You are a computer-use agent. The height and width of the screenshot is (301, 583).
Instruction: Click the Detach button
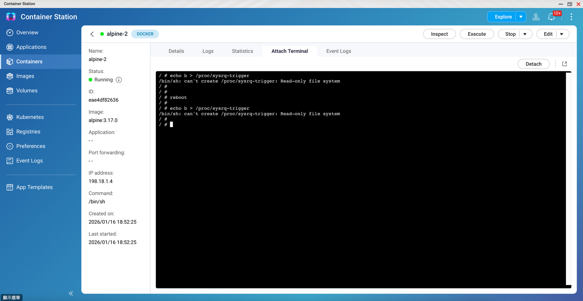(534, 64)
